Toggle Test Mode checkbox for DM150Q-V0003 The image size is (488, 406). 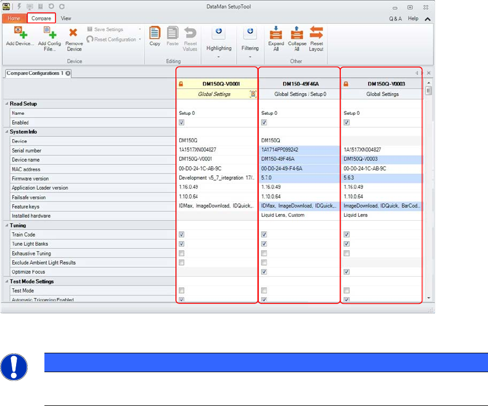[x=346, y=290]
